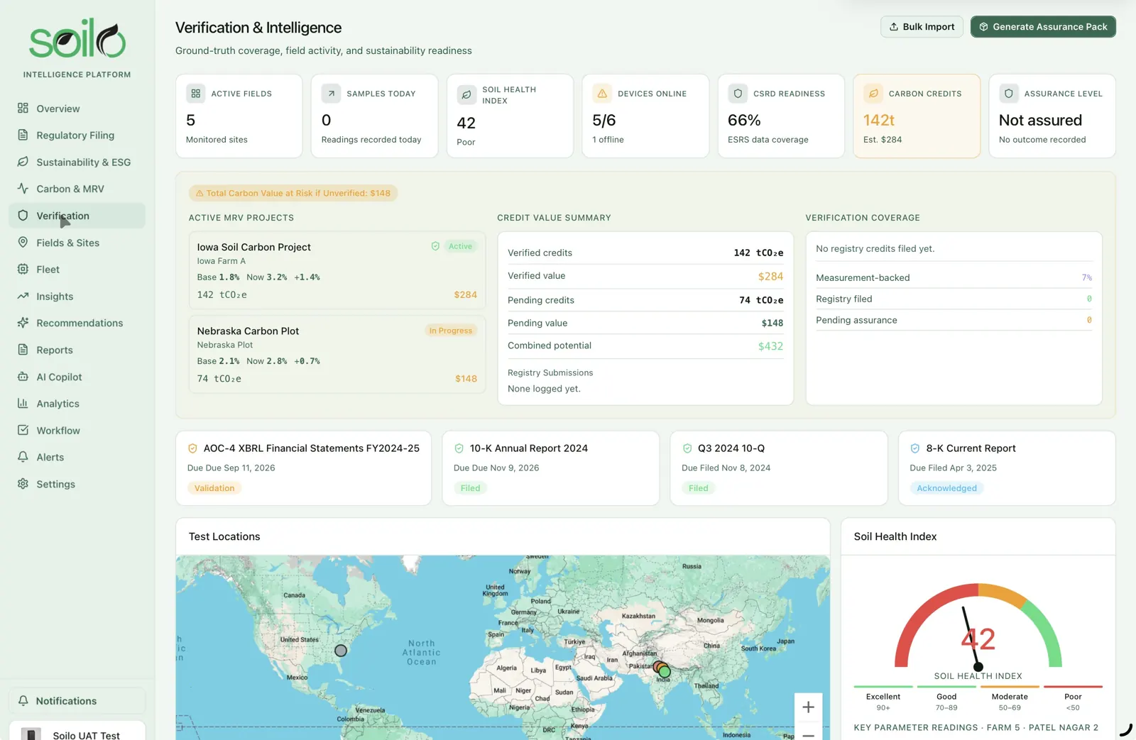
Task: Select the Nebraska Carbon Plot card
Action: (337, 354)
